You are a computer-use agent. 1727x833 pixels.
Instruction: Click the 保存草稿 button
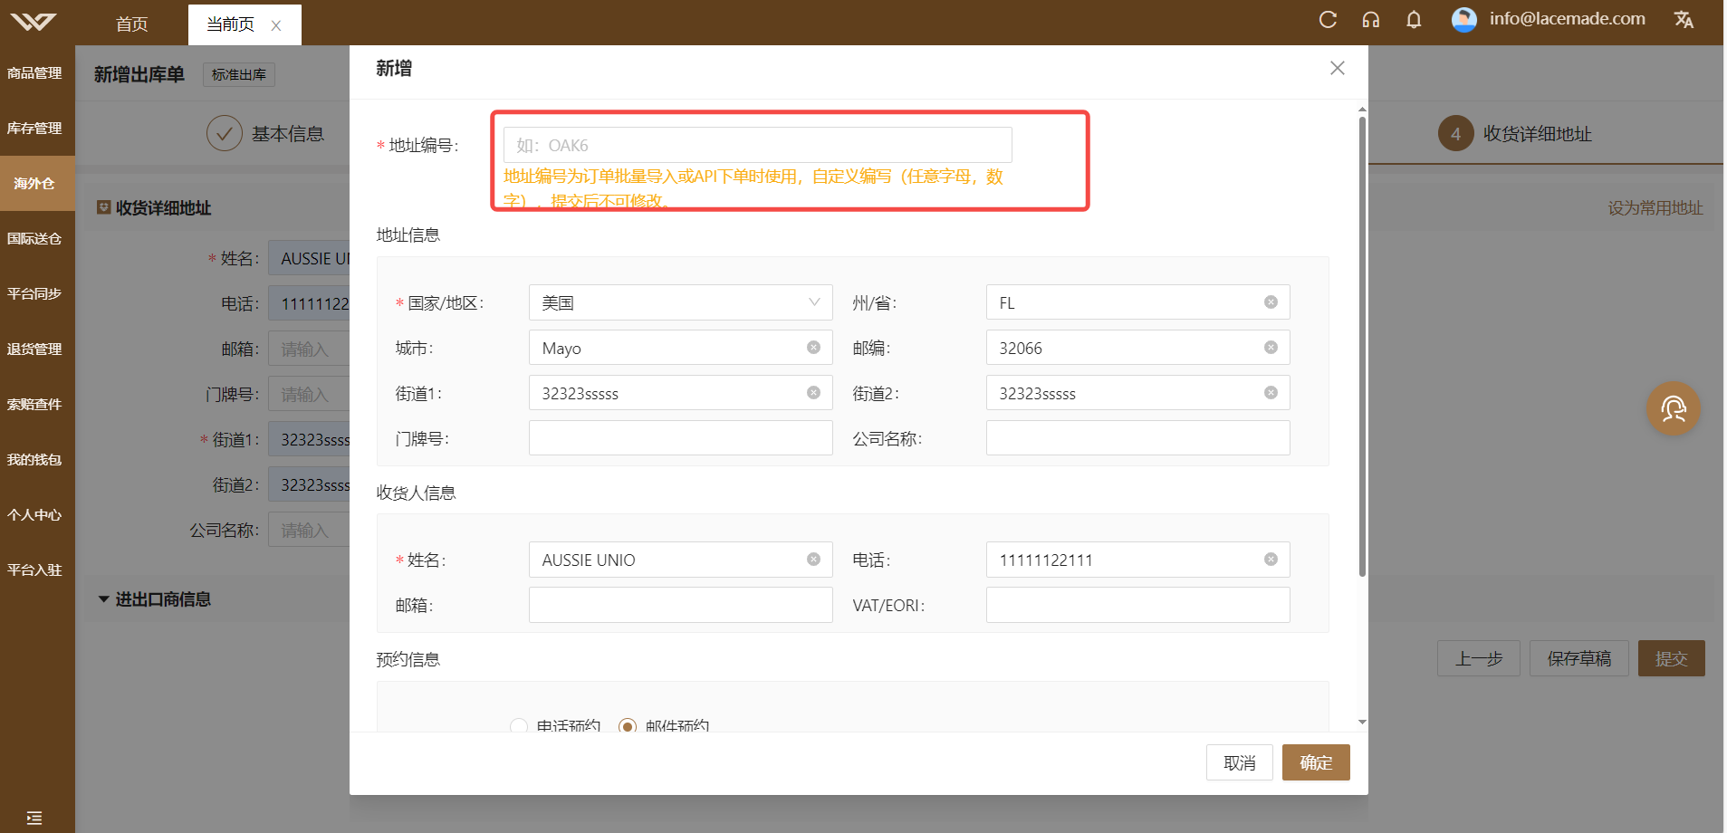tap(1579, 658)
